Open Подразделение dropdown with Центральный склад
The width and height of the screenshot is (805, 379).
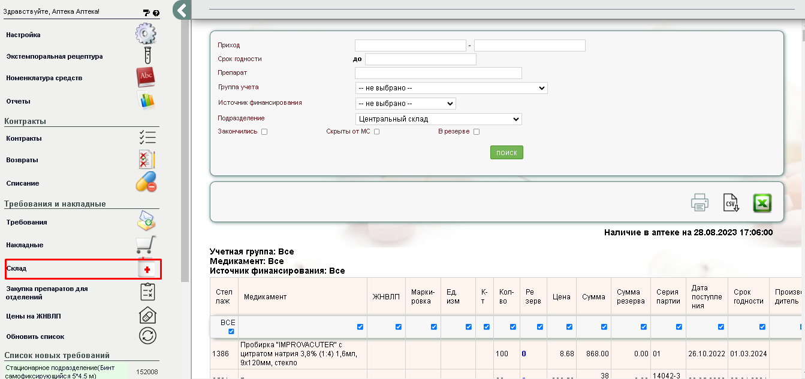tap(438, 119)
